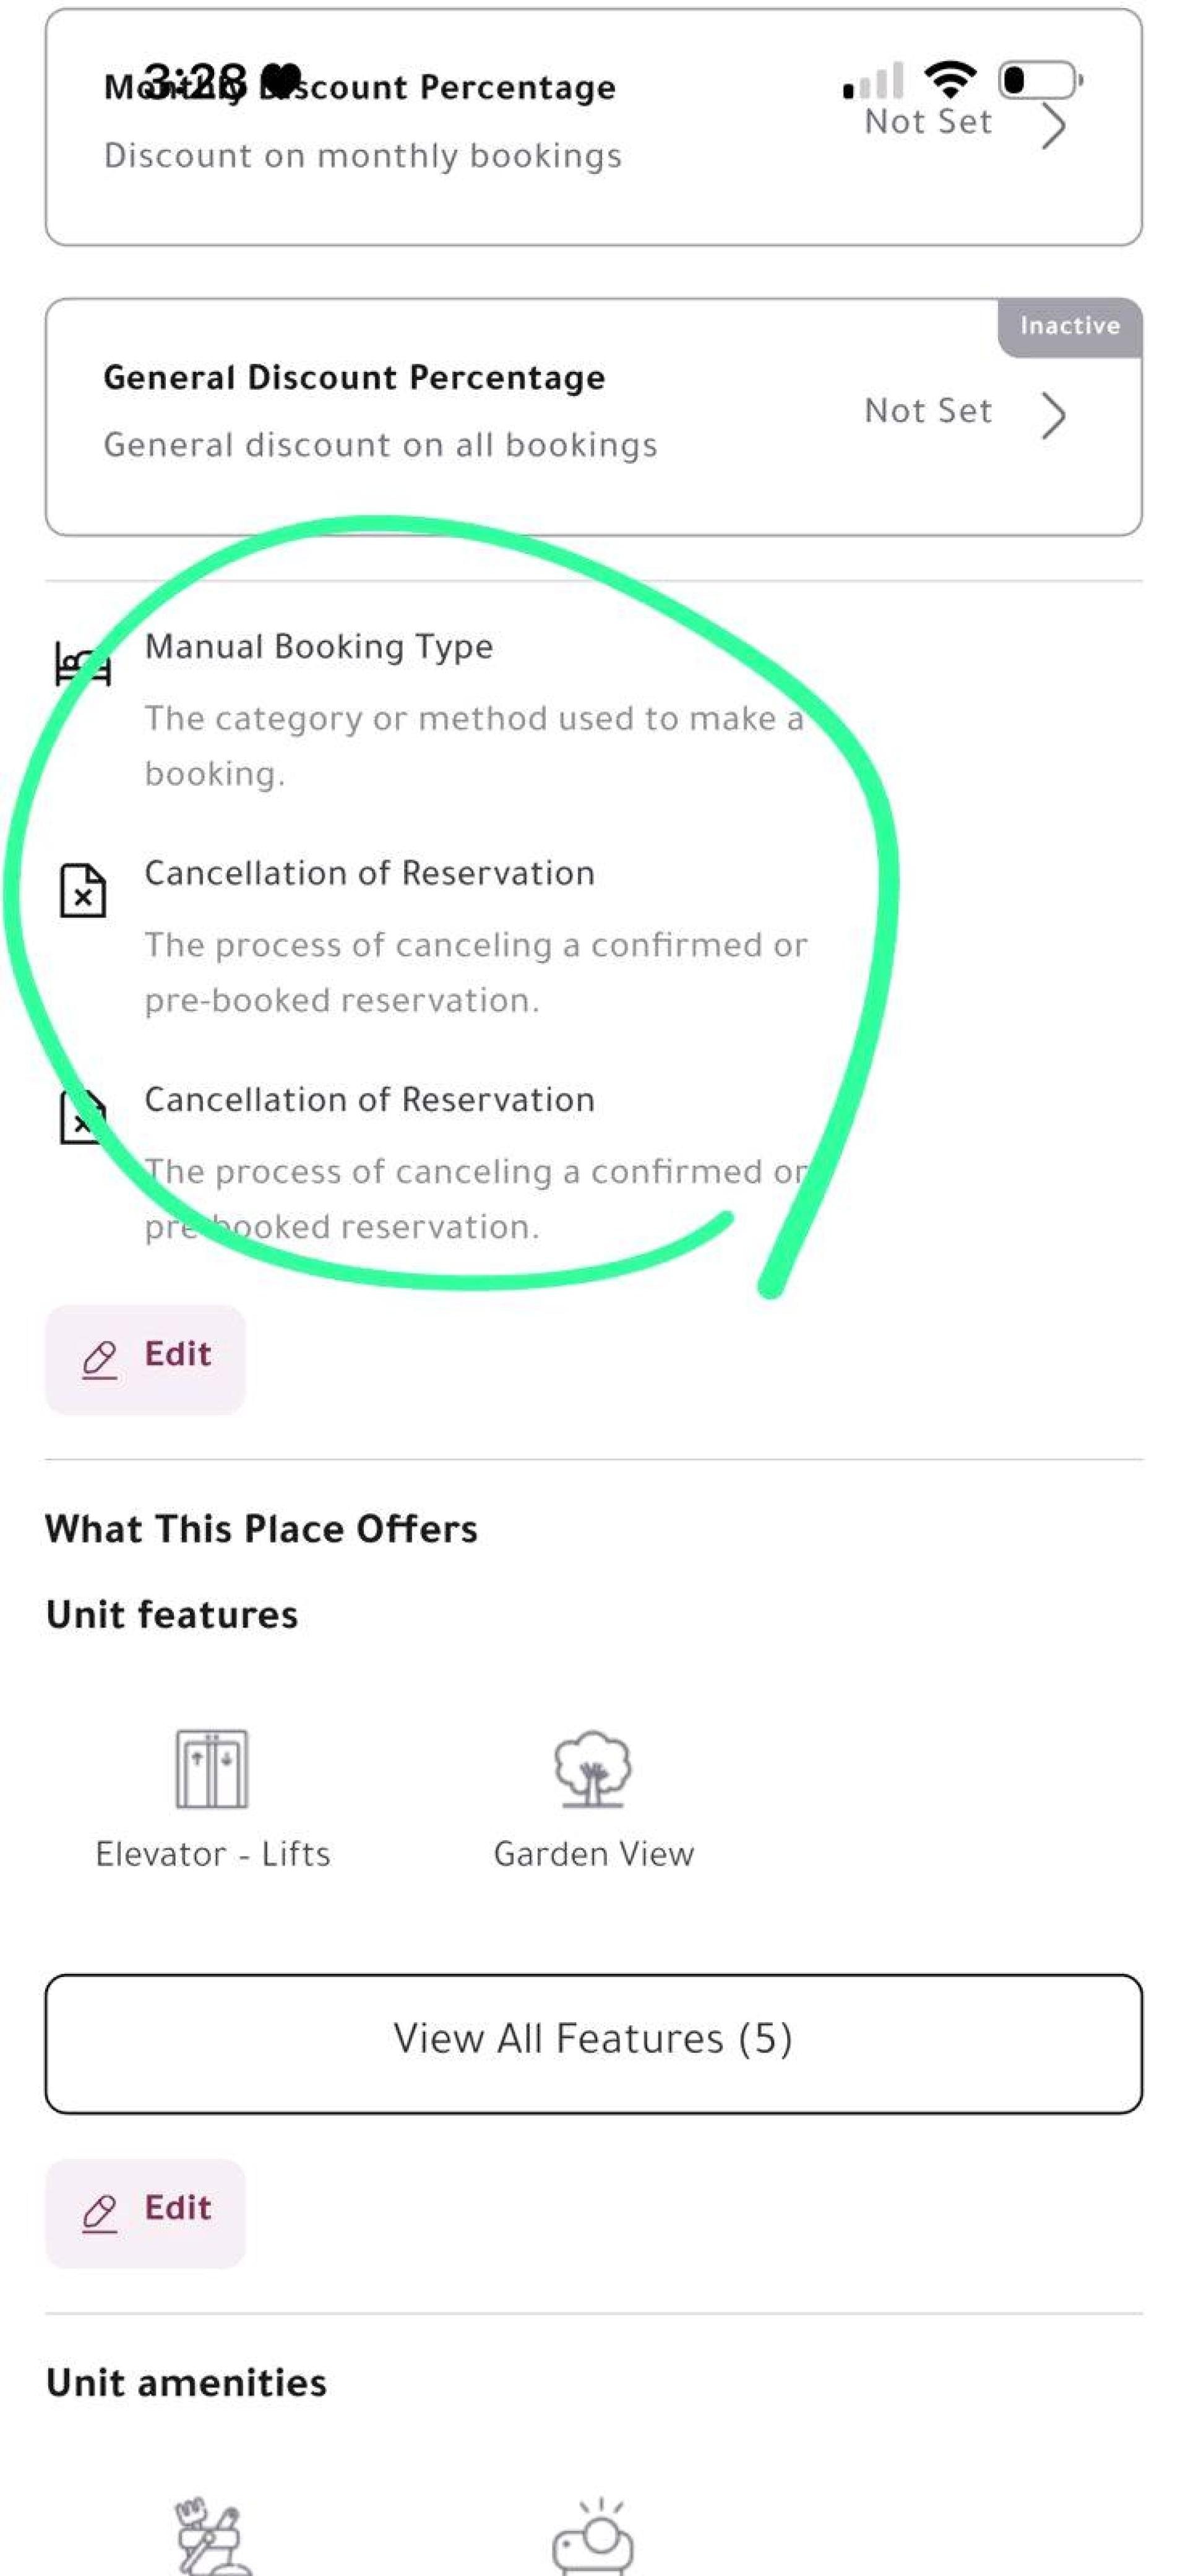1188x2576 pixels.
Task: Open the General Discount Percentage card
Action: click(x=594, y=416)
